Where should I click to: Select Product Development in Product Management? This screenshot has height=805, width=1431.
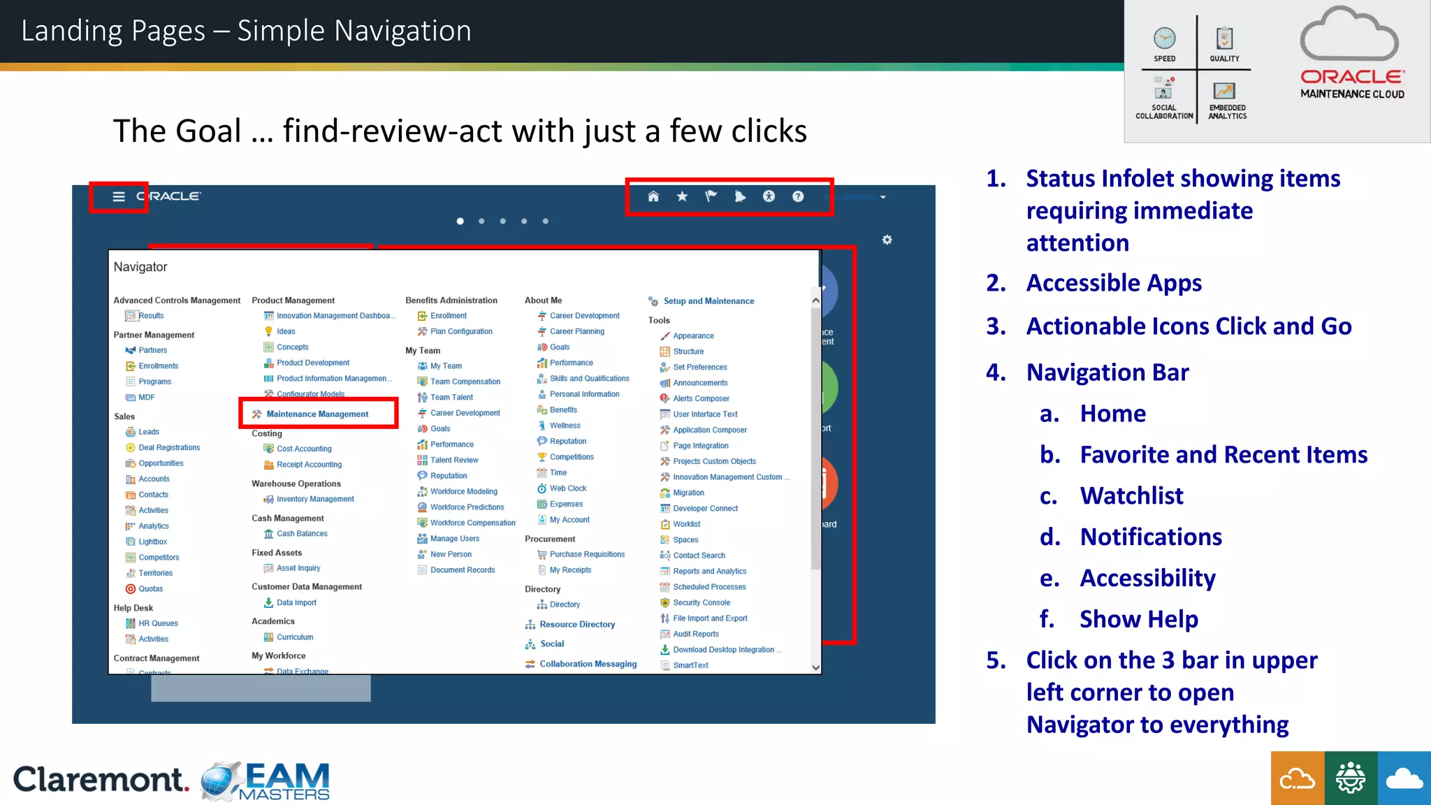pos(313,363)
